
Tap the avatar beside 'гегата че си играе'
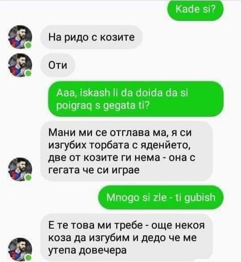[x=20, y=169]
